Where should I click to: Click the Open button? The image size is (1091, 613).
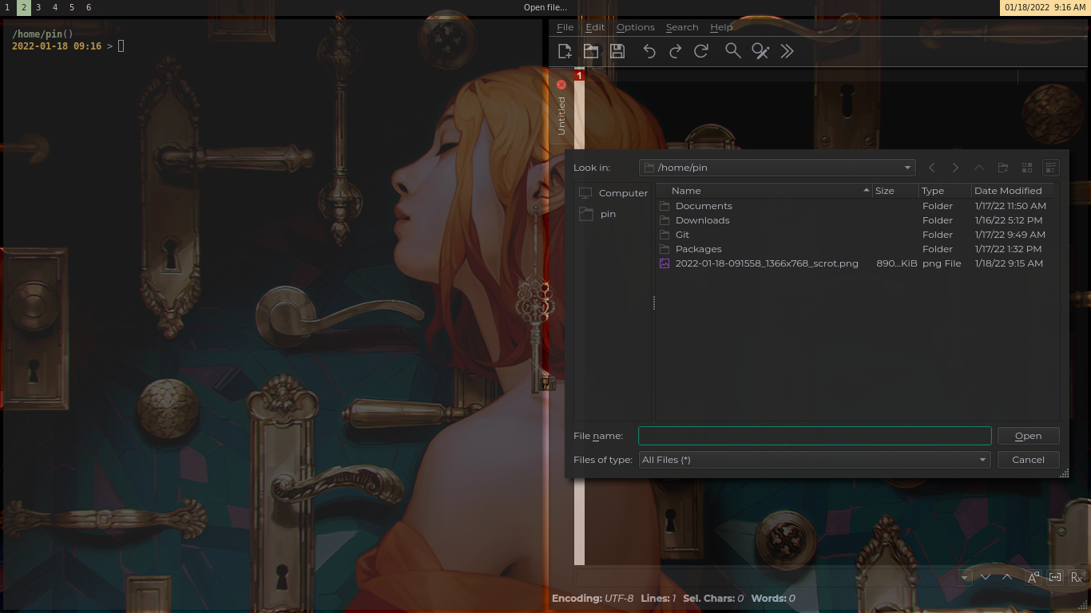[x=1028, y=435]
